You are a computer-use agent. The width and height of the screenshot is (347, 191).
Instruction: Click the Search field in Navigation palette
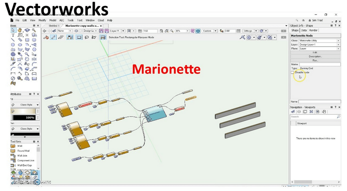pyautogui.click(x=313, y=117)
